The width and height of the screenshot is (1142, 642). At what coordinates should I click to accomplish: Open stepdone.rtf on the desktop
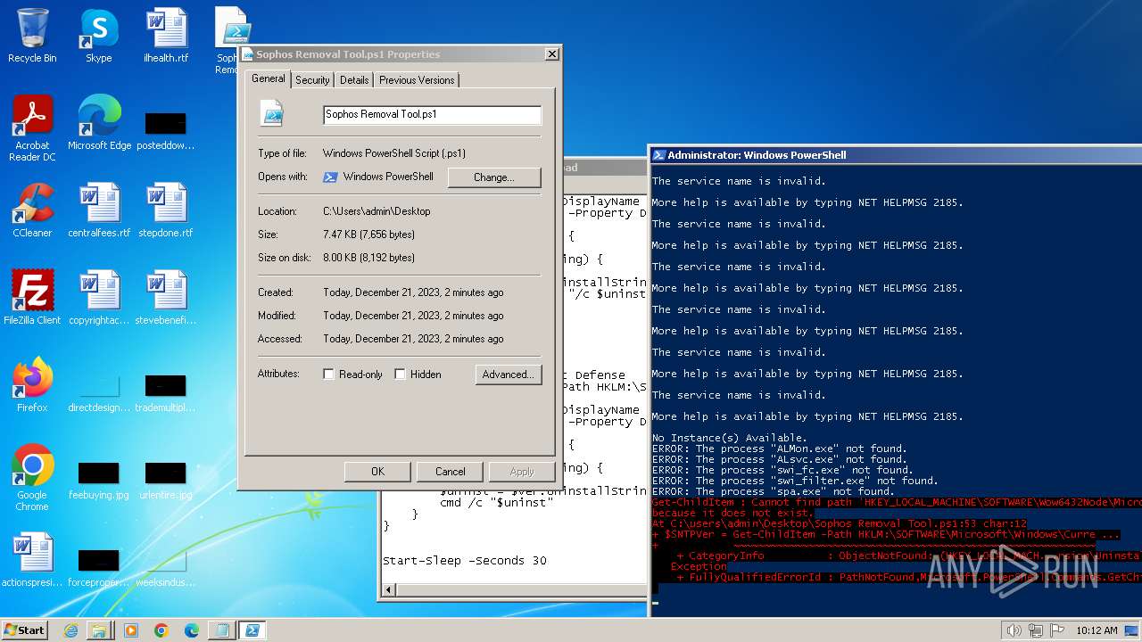[x=166, y=210]
